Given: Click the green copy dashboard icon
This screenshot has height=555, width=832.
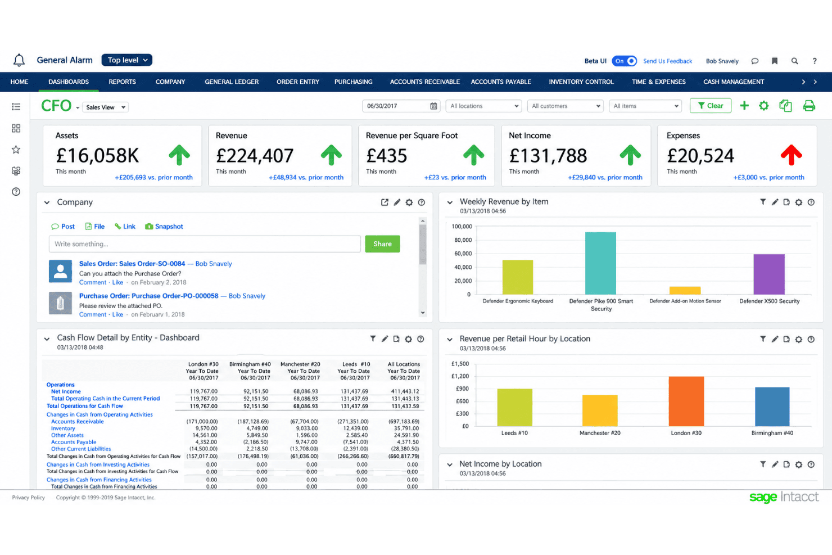Looking at the screenshot, I should 785,106.
